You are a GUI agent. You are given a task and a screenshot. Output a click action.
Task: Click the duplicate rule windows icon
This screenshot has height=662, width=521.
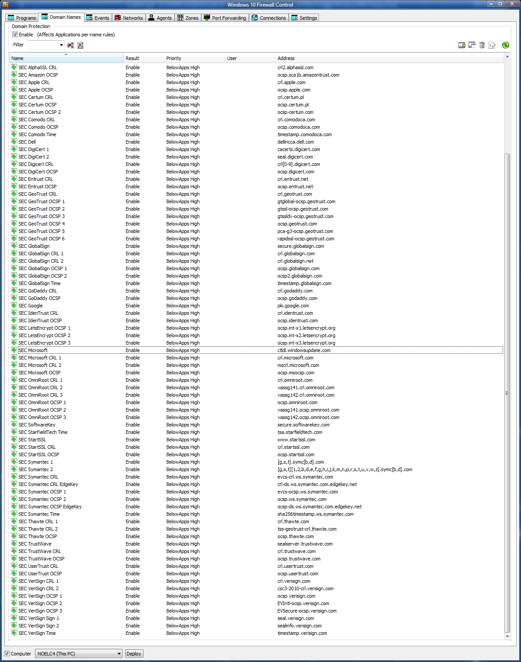pyautogui.click(x=472, y=45)
